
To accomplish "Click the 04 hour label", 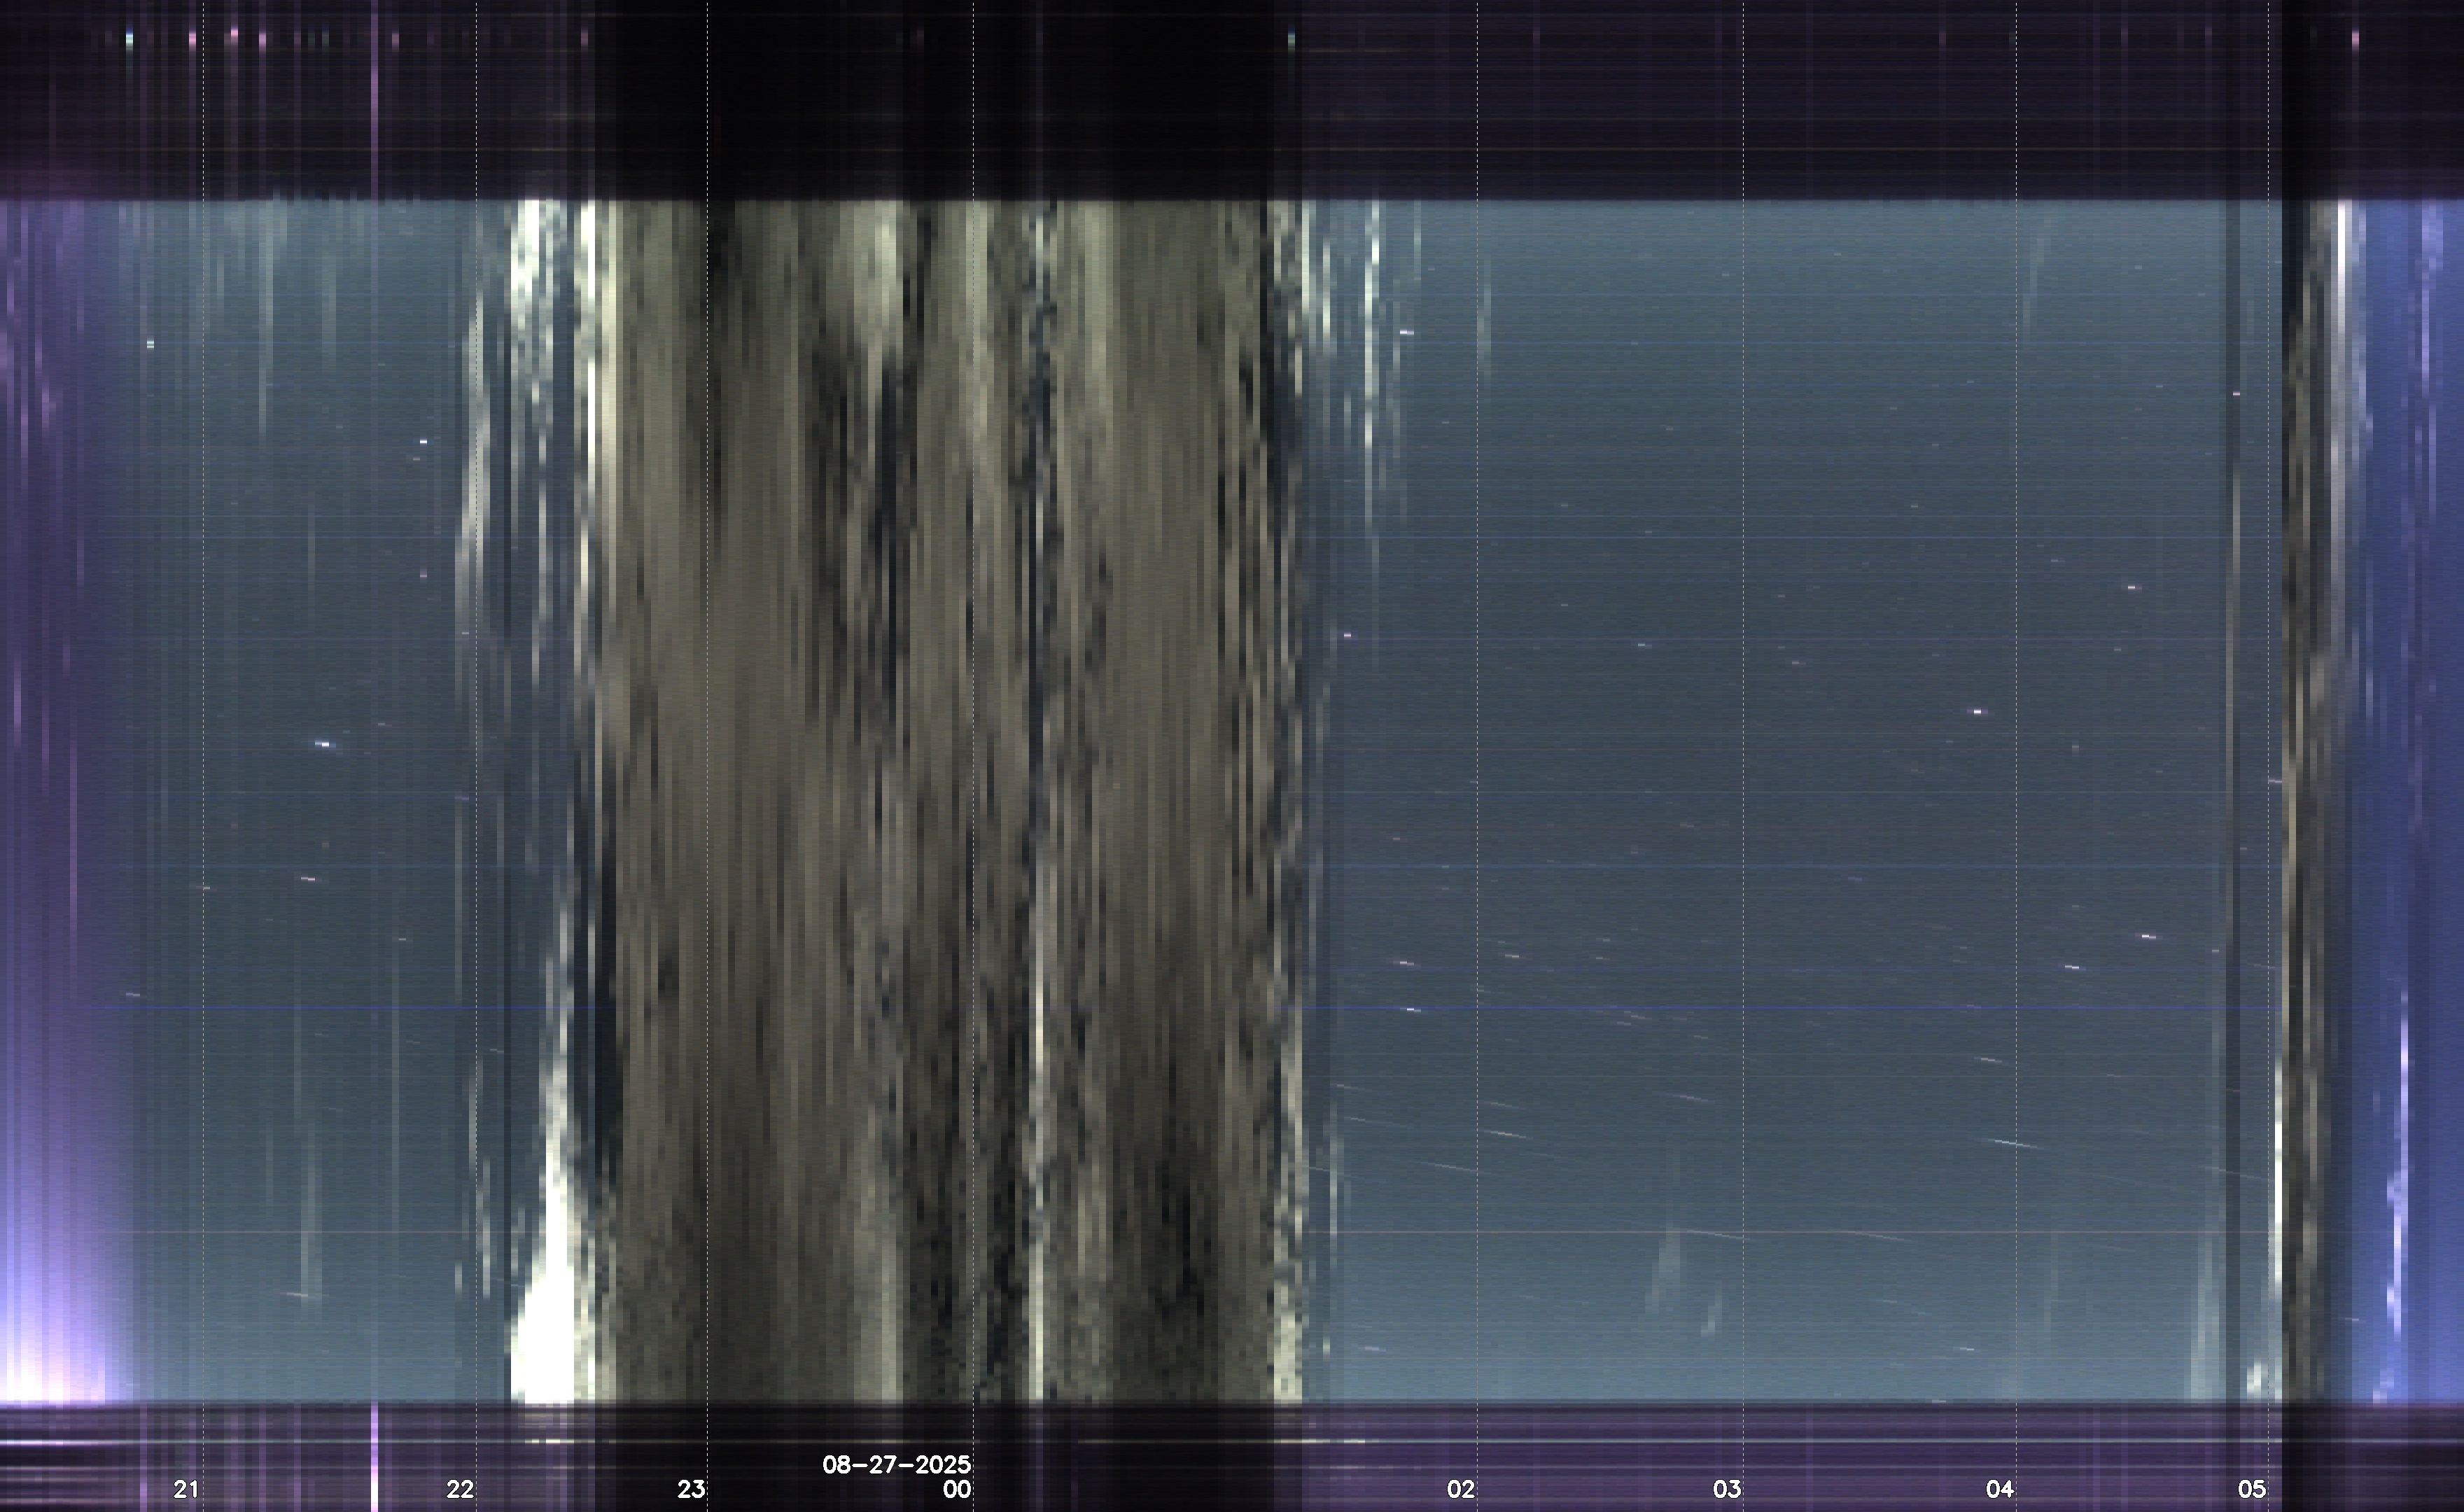I will point(1999,1489).
